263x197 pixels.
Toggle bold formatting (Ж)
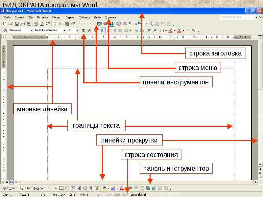[x=84, y=30]
